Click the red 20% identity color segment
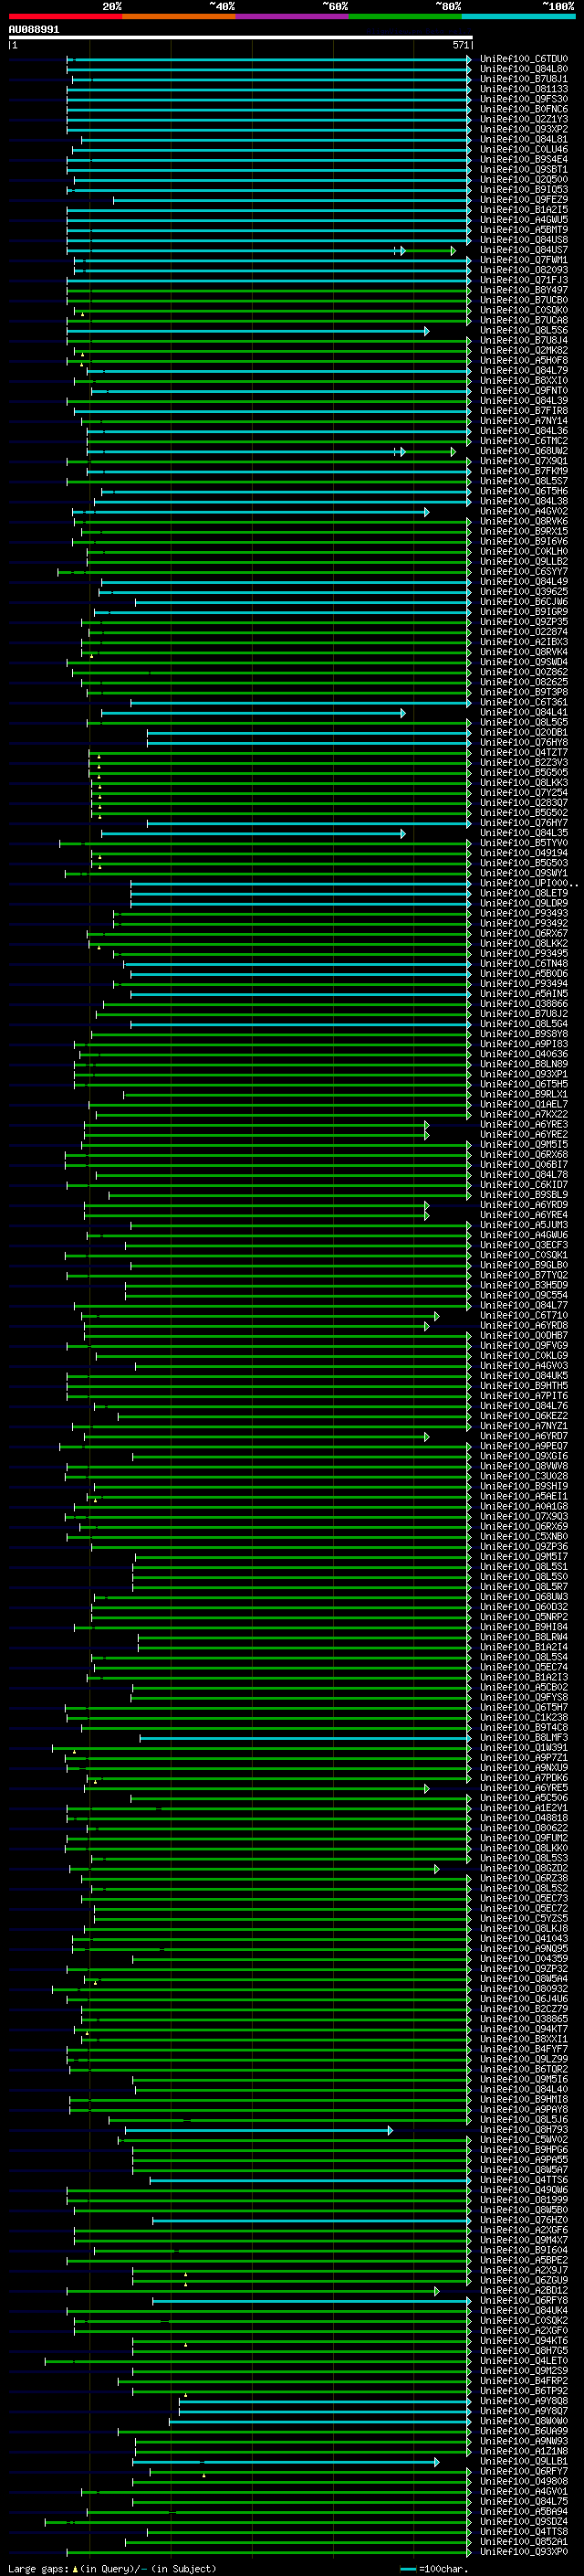This screenshot has width=584, height=2576. tap(65, 16)
